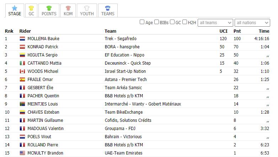Tick the BIBs checkbox
Screen dimensions: 278x157
click(156, 22)
